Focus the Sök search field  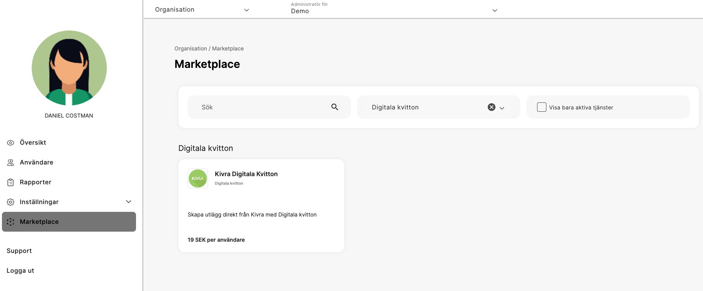[269, 107]
